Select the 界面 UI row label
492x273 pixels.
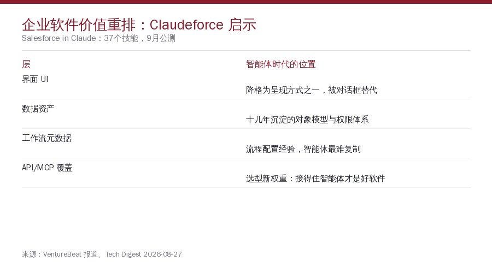point(35,79)
